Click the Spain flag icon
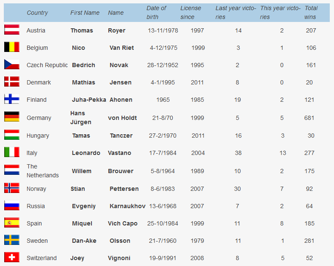The width and height of the screenshot is (334, 266). (x=12, y=223)
